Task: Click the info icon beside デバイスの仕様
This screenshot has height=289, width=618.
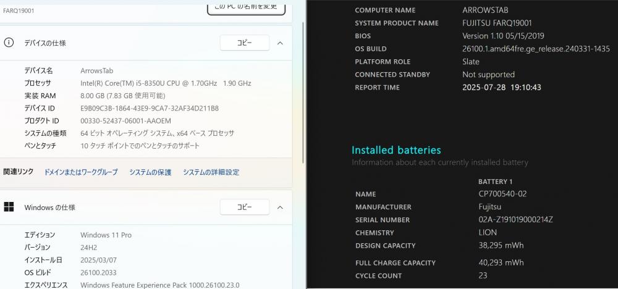Action: point(9,43)
